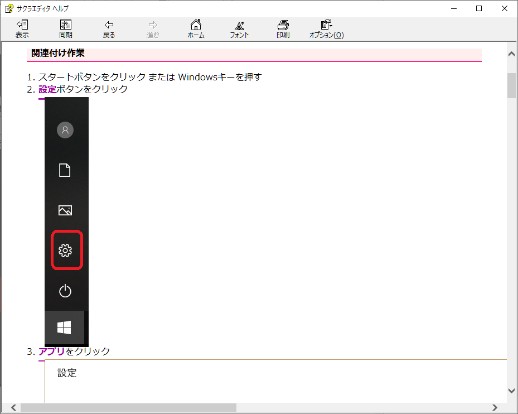Close the サクラエディタ ヘルプ window
518x414 pixels.
pyautogui.click(x=505, y=8)
